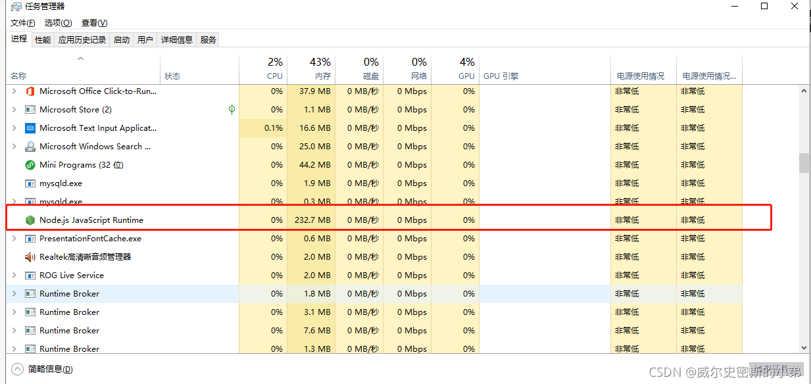Click the green leaf suspended status icon

pyautogui.click(x=232, y=109)
